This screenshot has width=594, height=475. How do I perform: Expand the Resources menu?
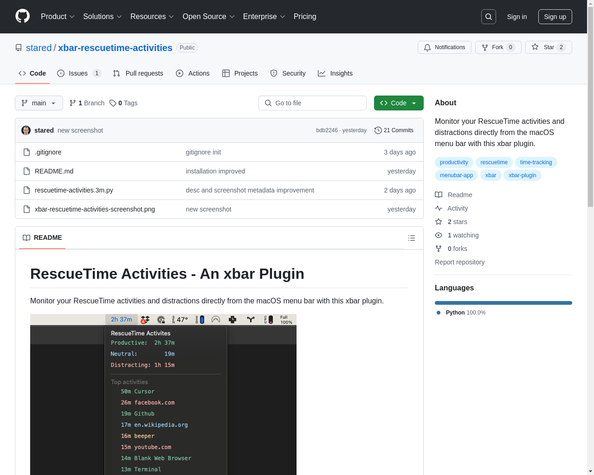click(x=152, y=17)
